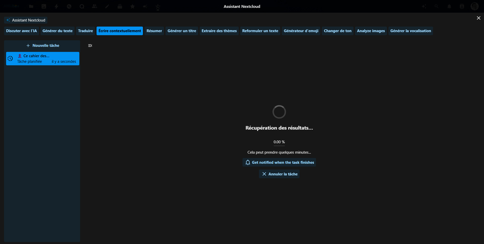Viewport: 484px width, 244px height.
Task: Open the notifications bell in header
Action: (449, 6)
